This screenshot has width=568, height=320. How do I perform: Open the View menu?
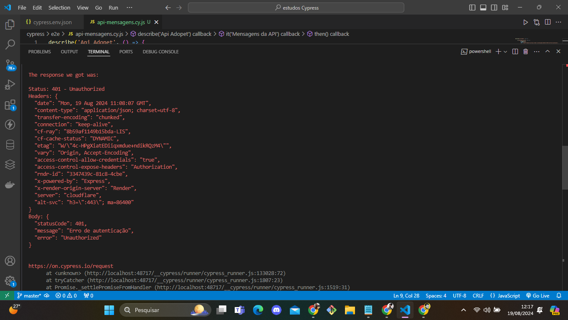[83, 7]
